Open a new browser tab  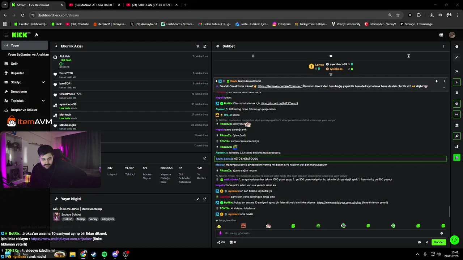pyautogui.click(x=185, y=5)
